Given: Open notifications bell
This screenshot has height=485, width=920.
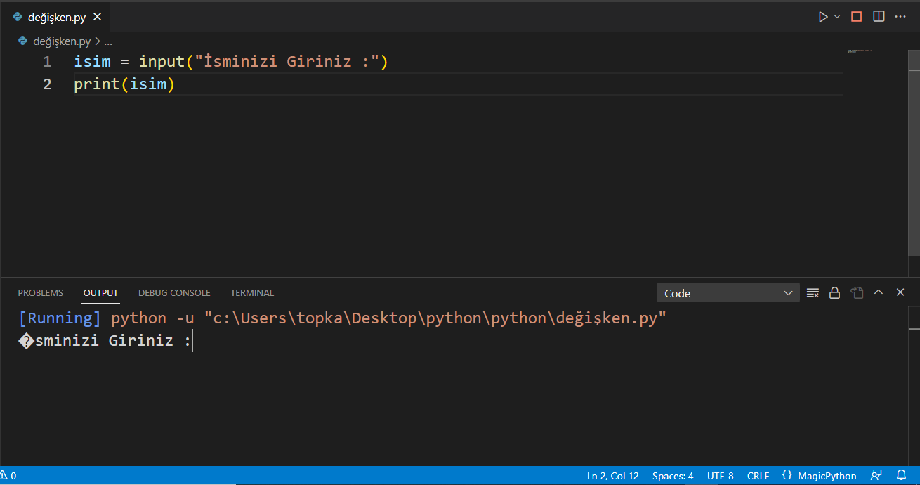Looking at the screenshot, I should pyautogui.click(x=902, y=476).
